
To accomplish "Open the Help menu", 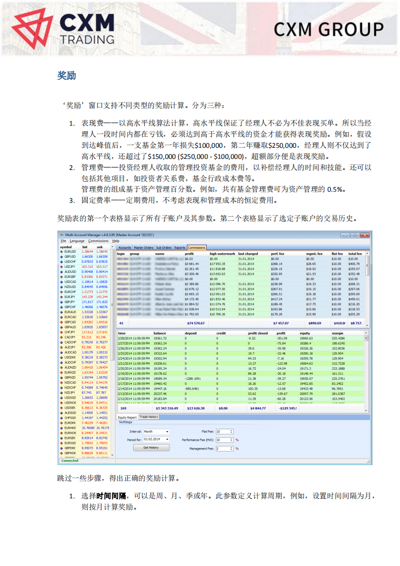I will 116,241.
